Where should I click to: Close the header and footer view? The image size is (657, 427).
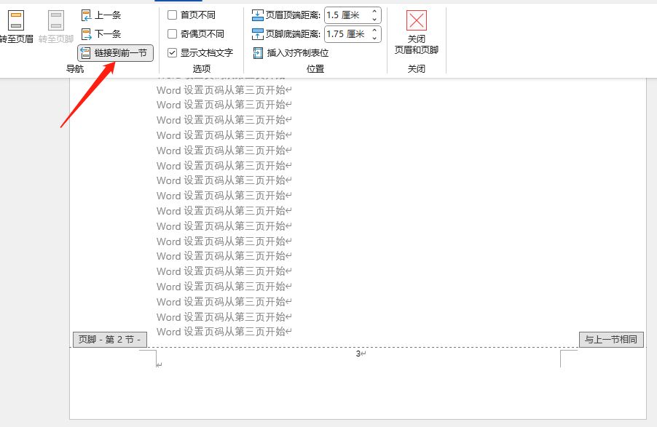pos(416,29)
